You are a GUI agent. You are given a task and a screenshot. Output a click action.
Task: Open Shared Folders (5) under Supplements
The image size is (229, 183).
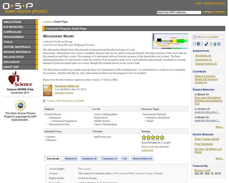(206, 64)
